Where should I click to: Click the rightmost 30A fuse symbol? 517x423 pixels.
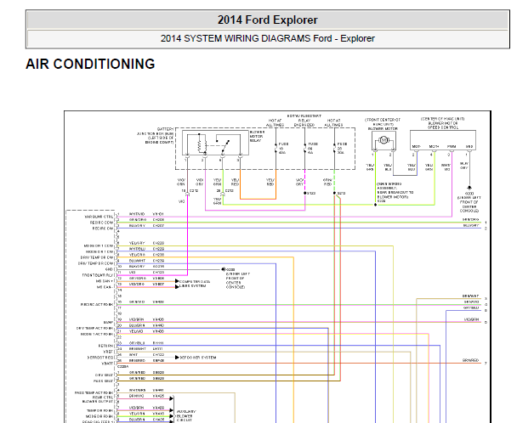(x=334, y=149)
